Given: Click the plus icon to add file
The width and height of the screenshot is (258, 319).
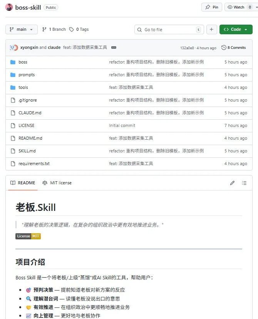Looking at the screenshot, I should click(x=211, y=30).
